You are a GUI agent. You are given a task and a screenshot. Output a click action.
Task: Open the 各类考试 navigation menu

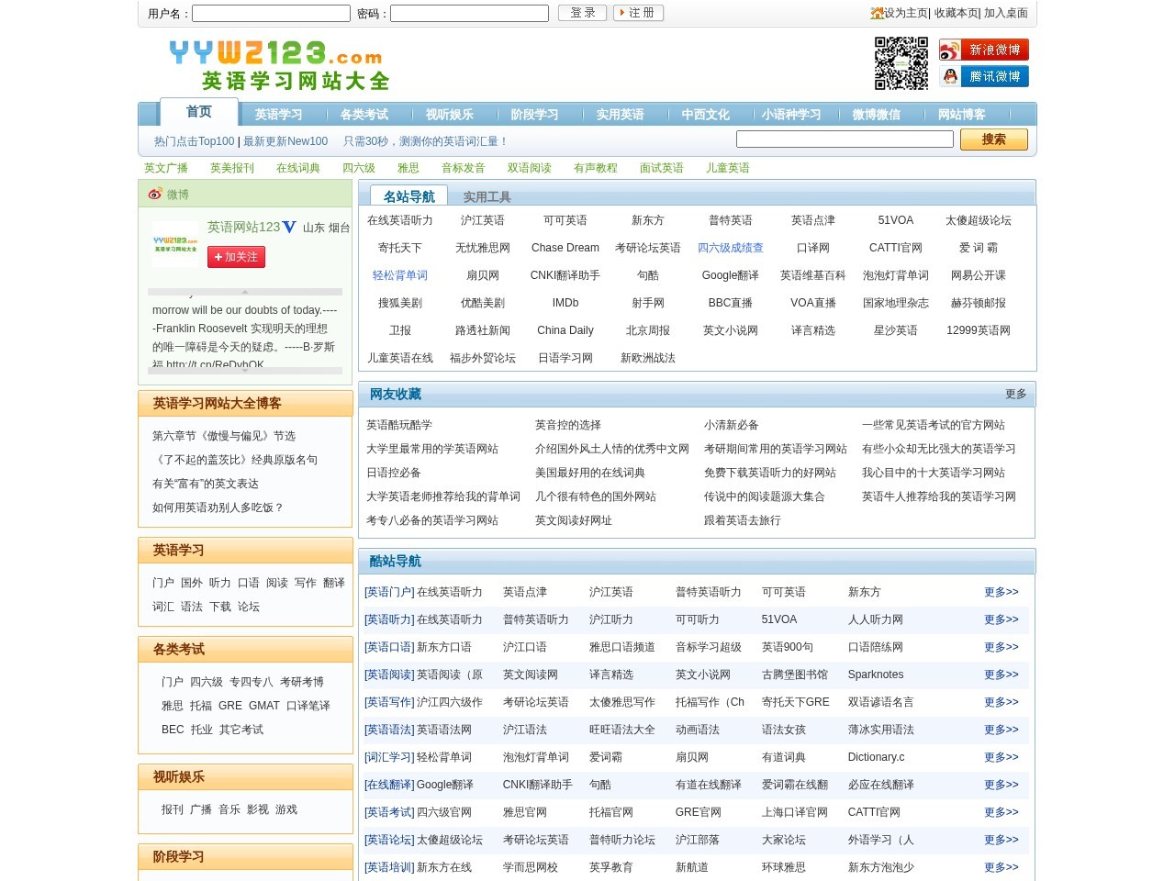(x=364, y=115)
